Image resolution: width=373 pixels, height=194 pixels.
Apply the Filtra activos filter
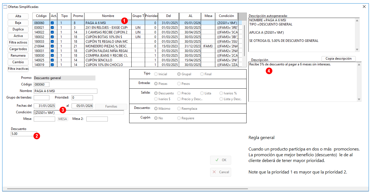click(18, 42)
